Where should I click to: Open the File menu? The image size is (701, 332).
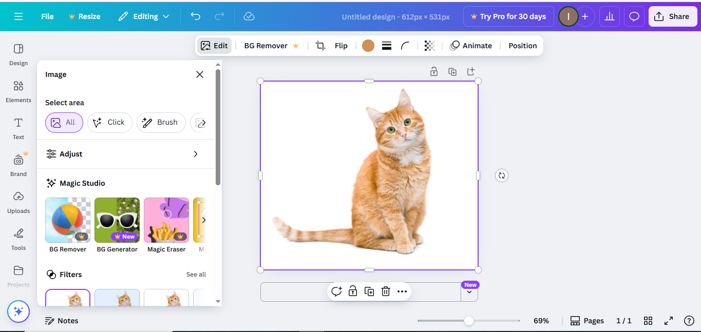(x=47, y=16)
